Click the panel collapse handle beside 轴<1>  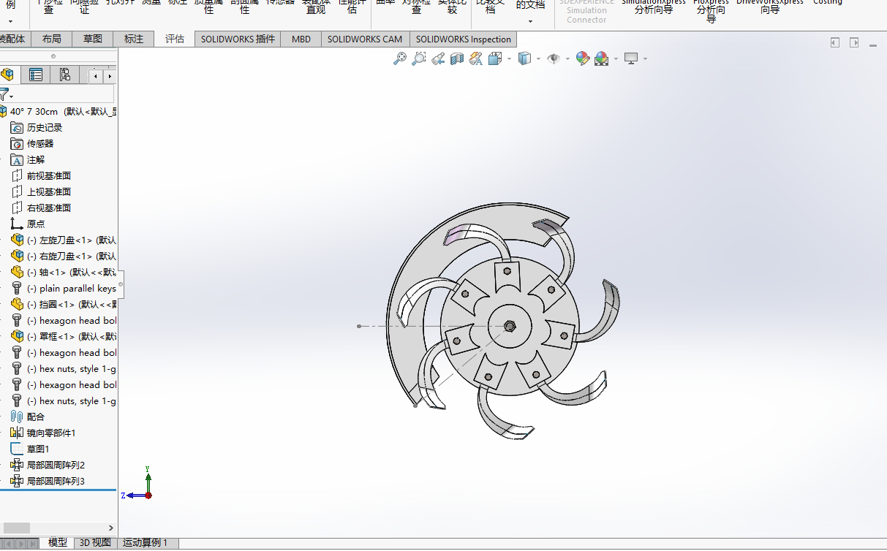click(121, 284)
